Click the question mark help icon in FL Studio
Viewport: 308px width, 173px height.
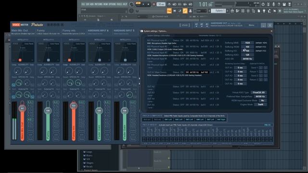[x=279, y=4]
